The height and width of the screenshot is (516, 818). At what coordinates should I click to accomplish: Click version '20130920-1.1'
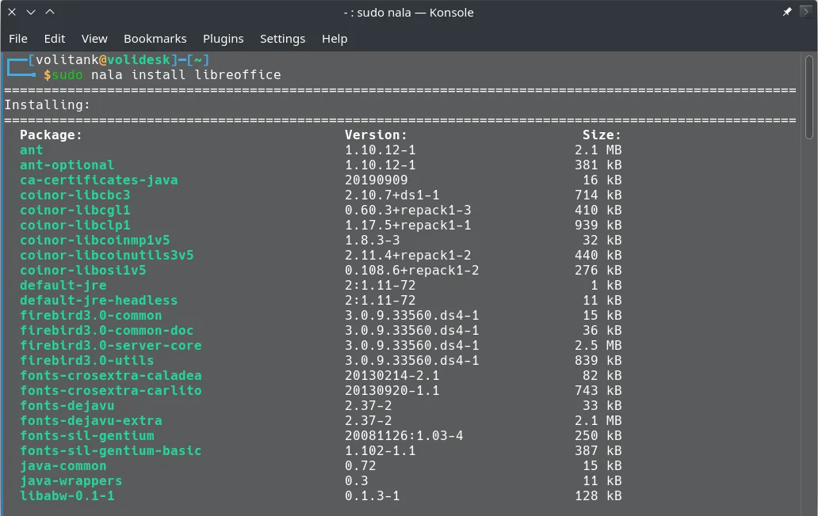[392, 391]
